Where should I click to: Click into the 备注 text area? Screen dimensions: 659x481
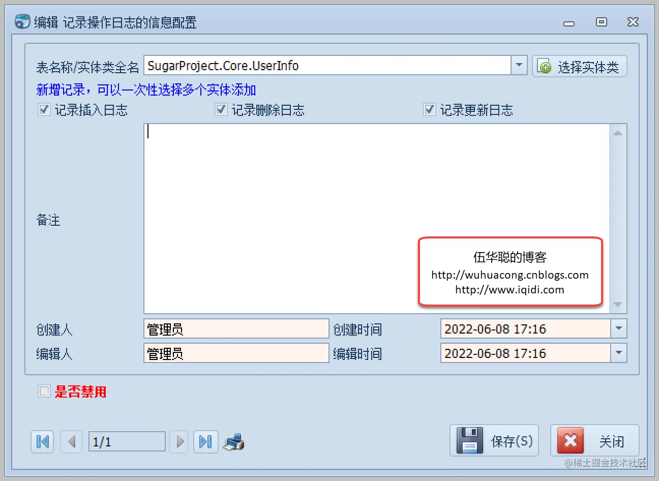click(377, 219)
